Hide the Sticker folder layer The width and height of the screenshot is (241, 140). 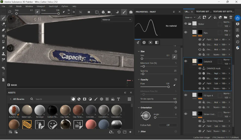pyautogui.click(x=186, y=24)
